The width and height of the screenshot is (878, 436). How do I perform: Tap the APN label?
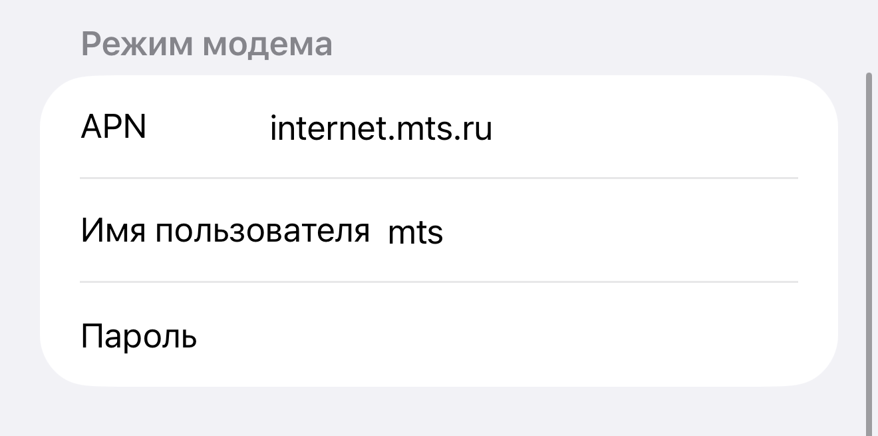click(113, 126)
